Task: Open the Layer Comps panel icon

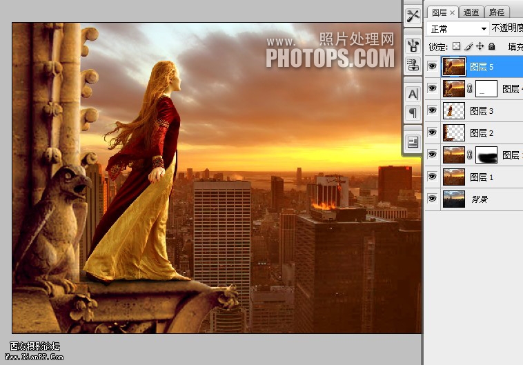Action: 413,142
